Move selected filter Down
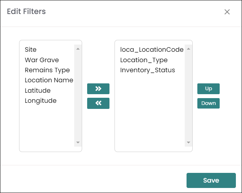Image resolution: width=242 pixels, height=193 pixels. (x=209, y=103)
